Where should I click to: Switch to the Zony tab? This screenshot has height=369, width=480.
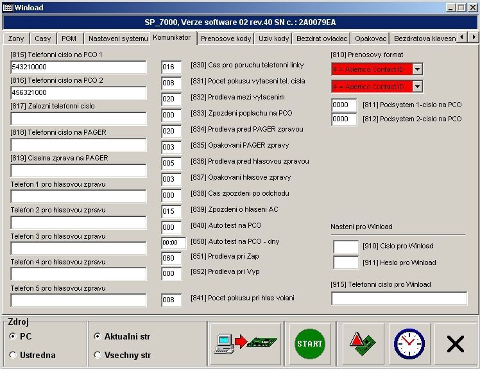(x=16, y=39)
